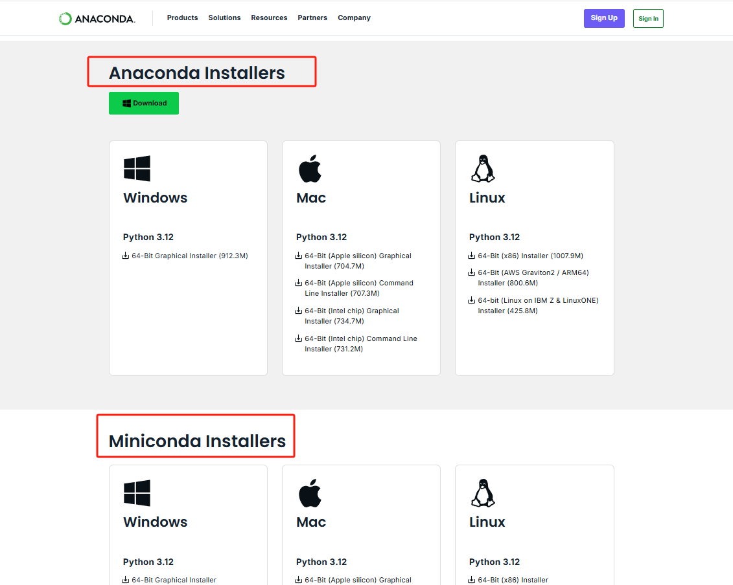Viewport: 733px width, 585px height.
Task: Download Linux on IBM Z Installer (425.8M)
Action: 538,305
